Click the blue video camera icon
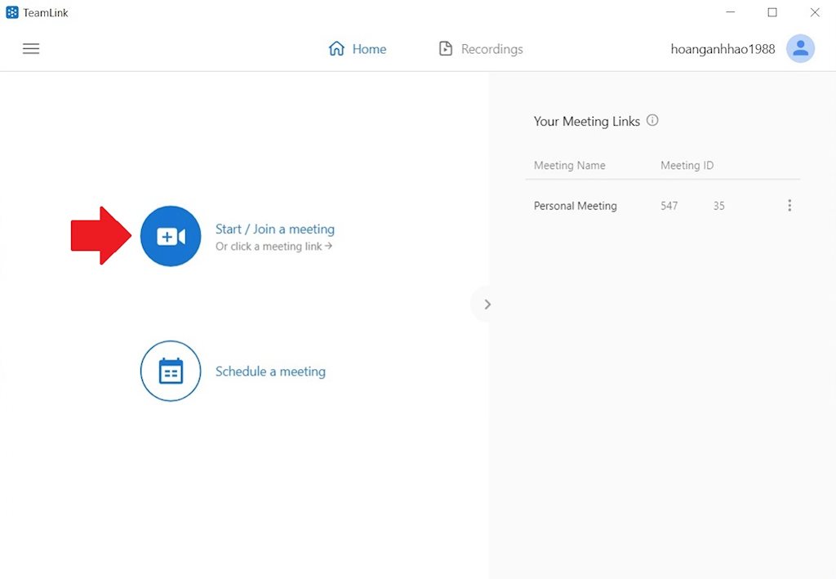 click(171, 236)
